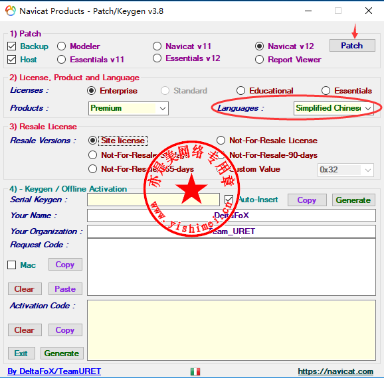The height and width of the screenshot is (378, 384).
Task: Select the Modeler radio button
Action: (61, 46)
